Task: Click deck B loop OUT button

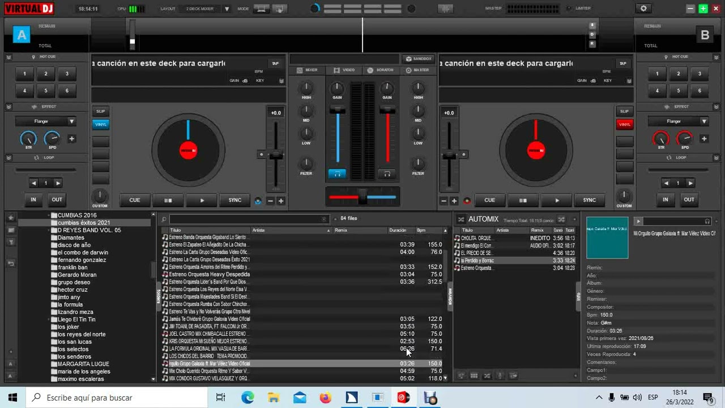Action: pos(689,199)
